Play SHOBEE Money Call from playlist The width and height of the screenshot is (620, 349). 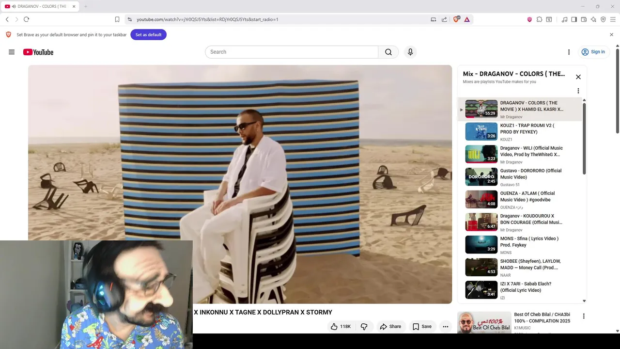[520, 268]
